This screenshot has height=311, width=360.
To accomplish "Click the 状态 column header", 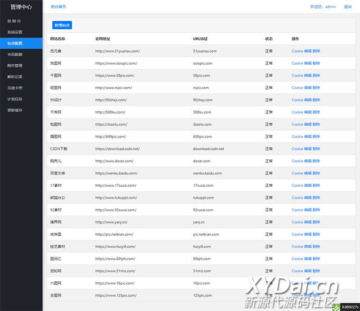I will pyautogui.click(x=269, y=39).
